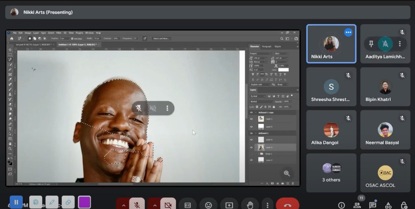
Task: Hide Layer 5 using its eye icon
Action: click(x=252, y=147)
